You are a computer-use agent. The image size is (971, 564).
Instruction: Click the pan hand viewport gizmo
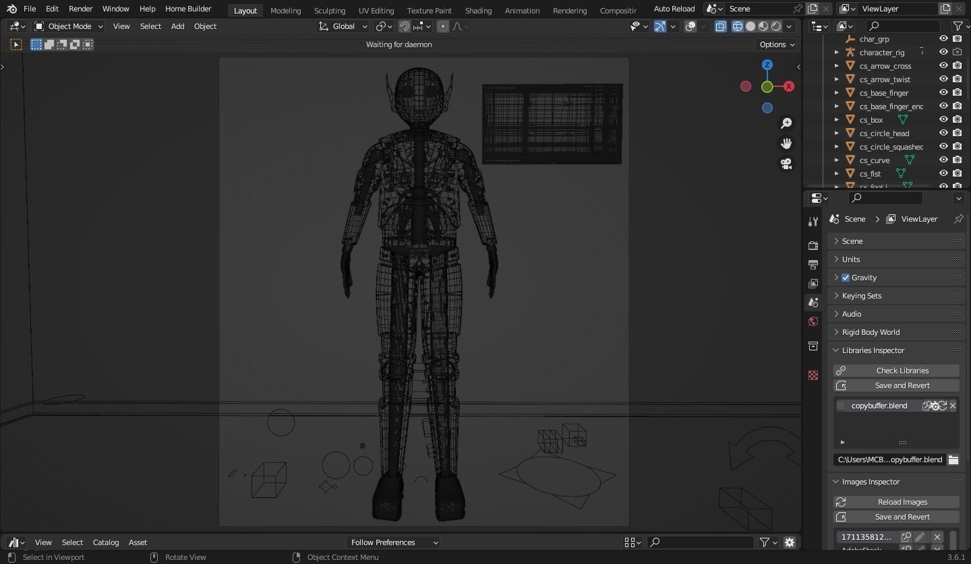click(786, 144)
